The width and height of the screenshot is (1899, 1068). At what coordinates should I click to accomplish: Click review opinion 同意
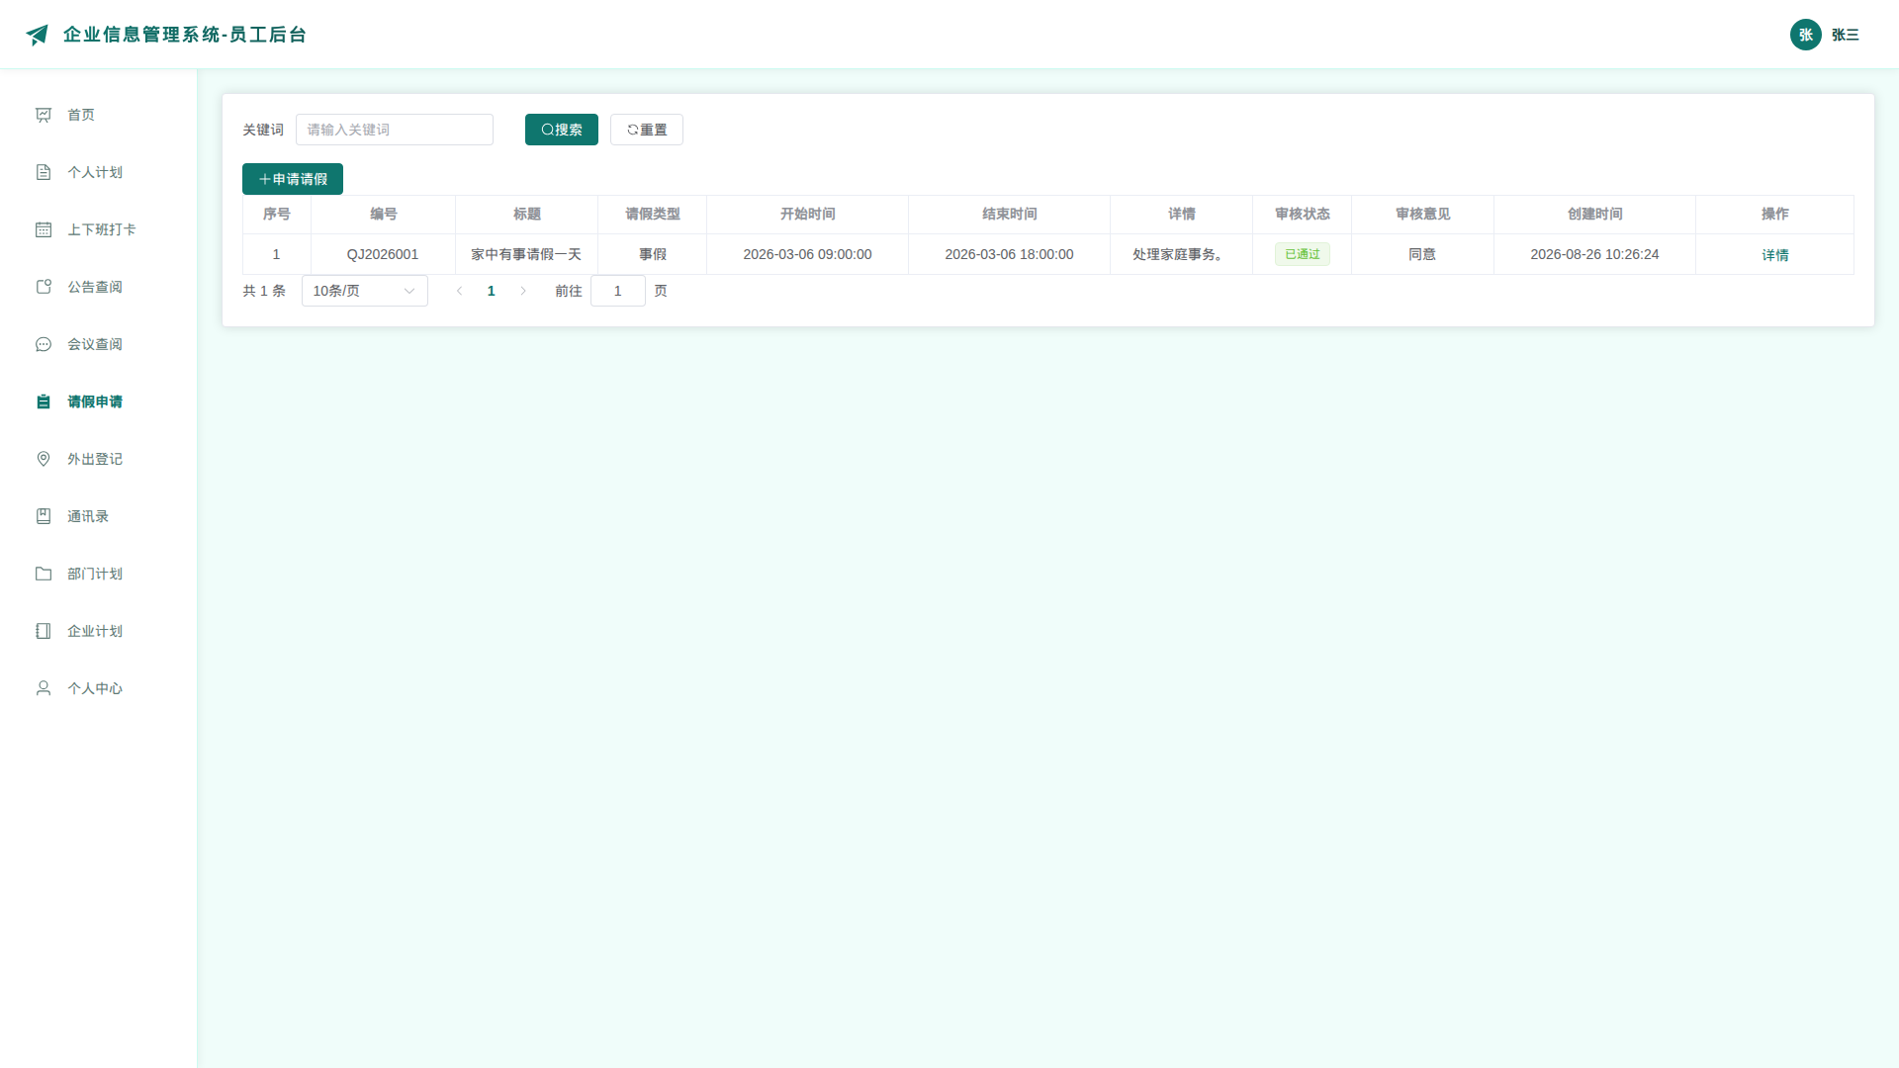pyautogui.click(x=1422, y=254)
